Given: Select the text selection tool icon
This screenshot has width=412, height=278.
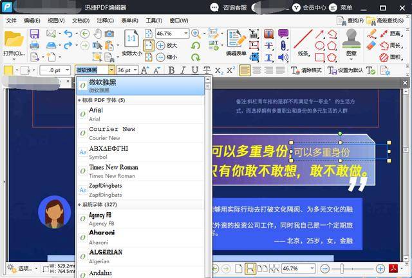Looking at the screenshot, I should point(97,46).
